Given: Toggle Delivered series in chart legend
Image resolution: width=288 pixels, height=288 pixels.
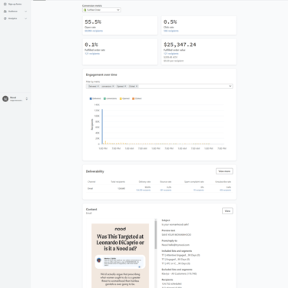Looking at the screenshot, I should [95, 98].
